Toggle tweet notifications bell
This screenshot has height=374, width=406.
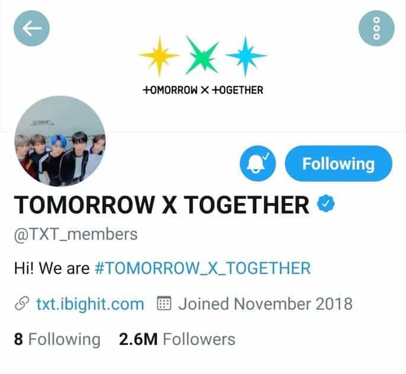click(258, 163)
